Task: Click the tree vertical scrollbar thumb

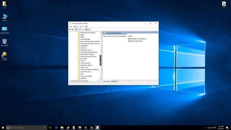Action: point(101,60)
